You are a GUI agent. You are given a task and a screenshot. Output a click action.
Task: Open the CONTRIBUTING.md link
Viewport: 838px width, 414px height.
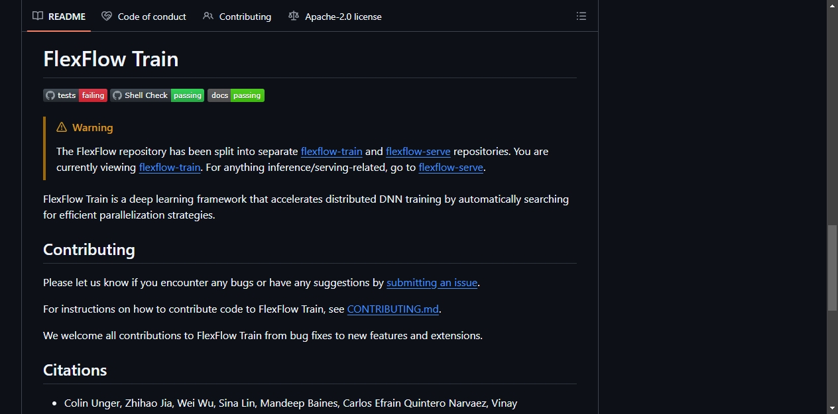pyautogui.click(x=393, y=309)
